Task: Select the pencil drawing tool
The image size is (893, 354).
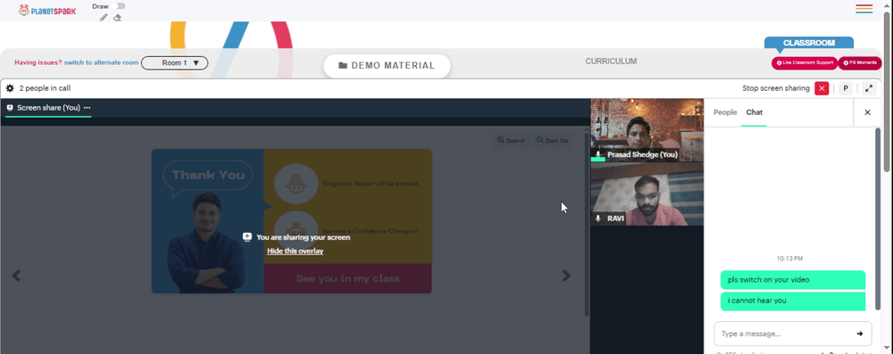Action: point(103,18)
